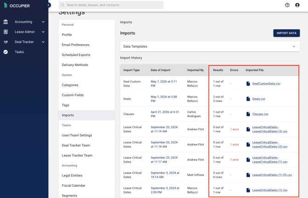Open the Tasks sidebar item
This screenshot has height=198, width=308.
tap(19, 52)
